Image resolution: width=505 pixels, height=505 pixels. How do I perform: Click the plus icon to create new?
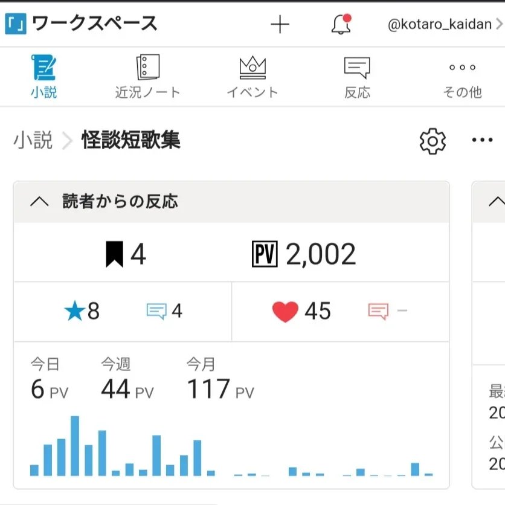click(280, 24)
